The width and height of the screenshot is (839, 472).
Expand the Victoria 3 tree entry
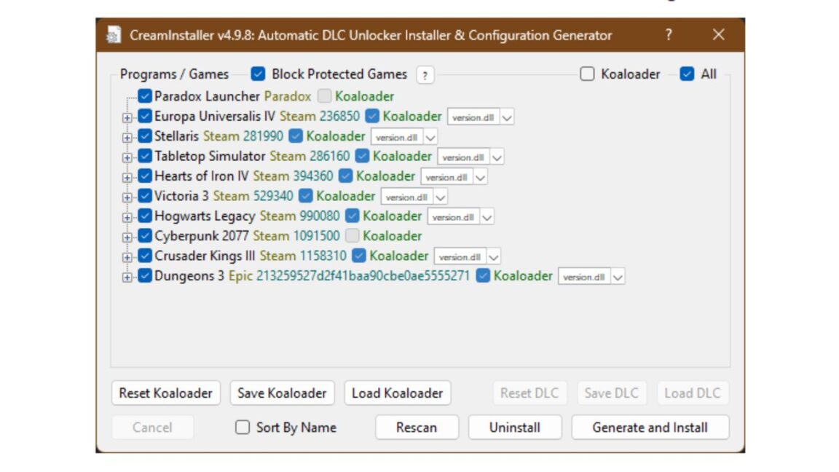127,196
